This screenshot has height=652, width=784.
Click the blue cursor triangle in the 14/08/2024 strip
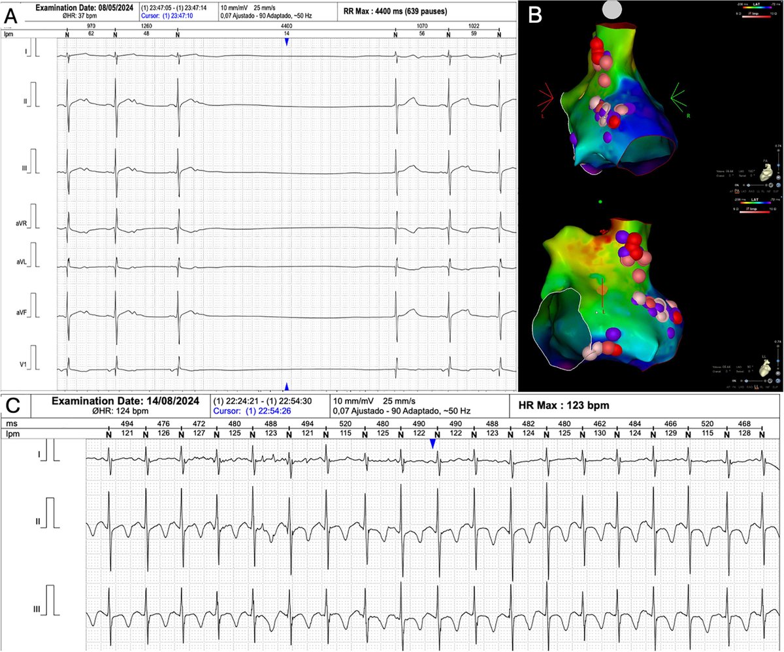click(x=432, y=444)
